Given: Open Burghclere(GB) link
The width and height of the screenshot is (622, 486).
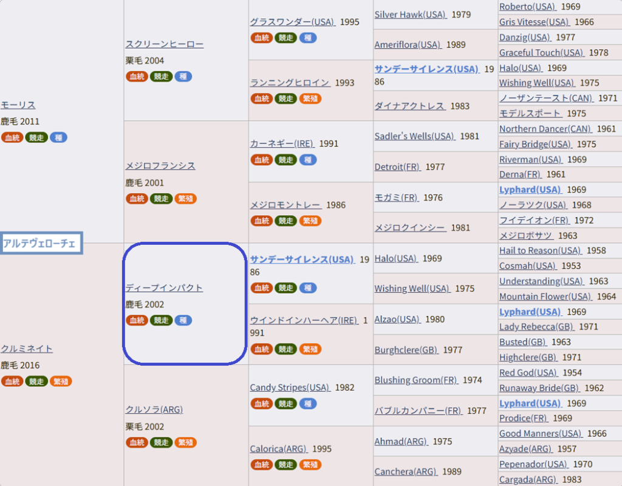Looking at the screenshot, I should pyautogui.click(x=406, y=350).
